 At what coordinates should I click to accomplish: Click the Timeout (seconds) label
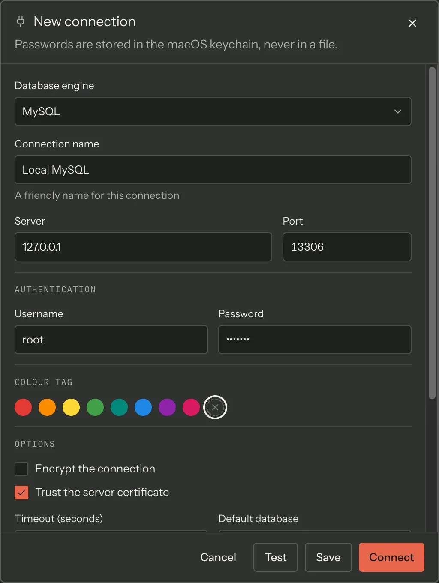[x=59, y=519]
